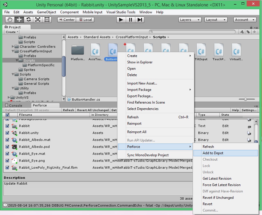Viewport: 262px width, 215px height.
Task: Select the Rotate tool
Action: click(x=28, y=20)
